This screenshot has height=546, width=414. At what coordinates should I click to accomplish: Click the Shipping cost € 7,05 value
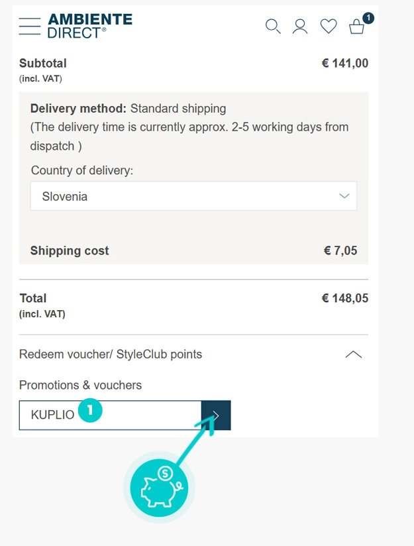(x=340, y=250)
